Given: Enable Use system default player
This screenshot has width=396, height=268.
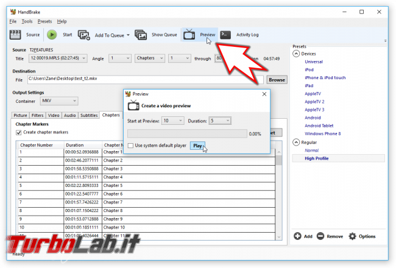Looking at the screenshot, I should click(130, 146).
